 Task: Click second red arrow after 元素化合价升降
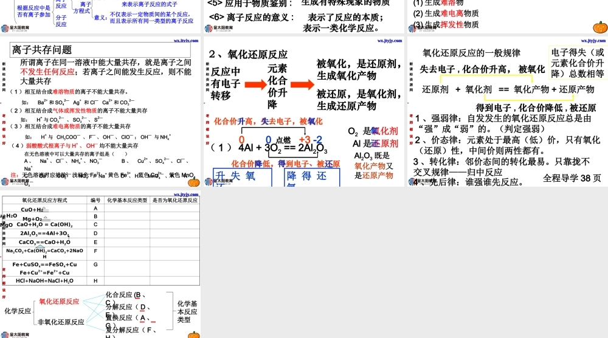click(302, 84)
